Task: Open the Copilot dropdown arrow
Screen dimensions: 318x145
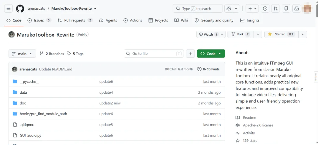Action: point(236,9)
